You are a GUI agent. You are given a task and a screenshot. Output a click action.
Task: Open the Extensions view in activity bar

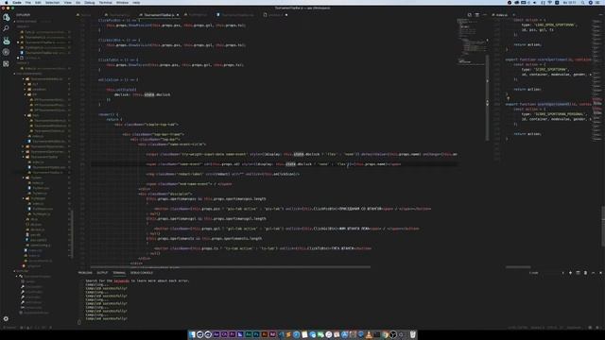(6, 63)
